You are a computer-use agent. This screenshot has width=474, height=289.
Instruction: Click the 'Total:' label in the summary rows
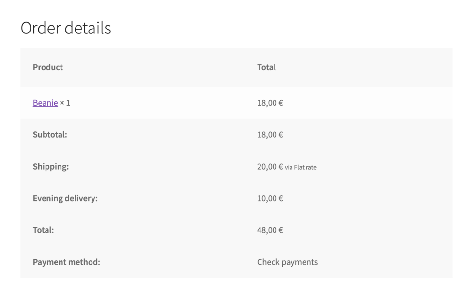click(43, 230)
